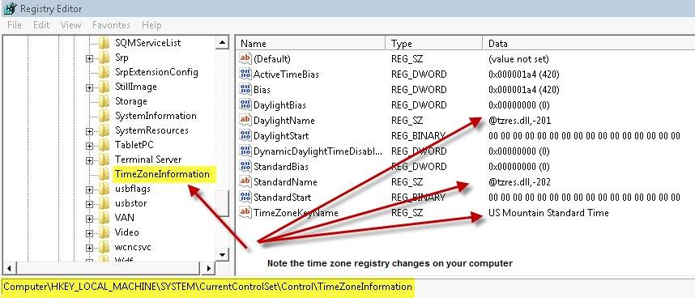The image size is (695, 298).
Task: Click the Registry Editor title bar icon
Action: [10, 8]
